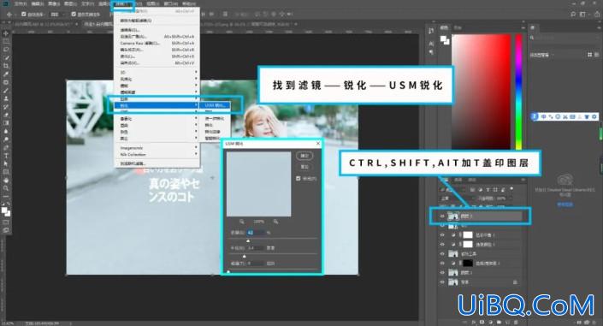Select the Dodge tool
Screen dimensions: 603x326
click(6, 139)
